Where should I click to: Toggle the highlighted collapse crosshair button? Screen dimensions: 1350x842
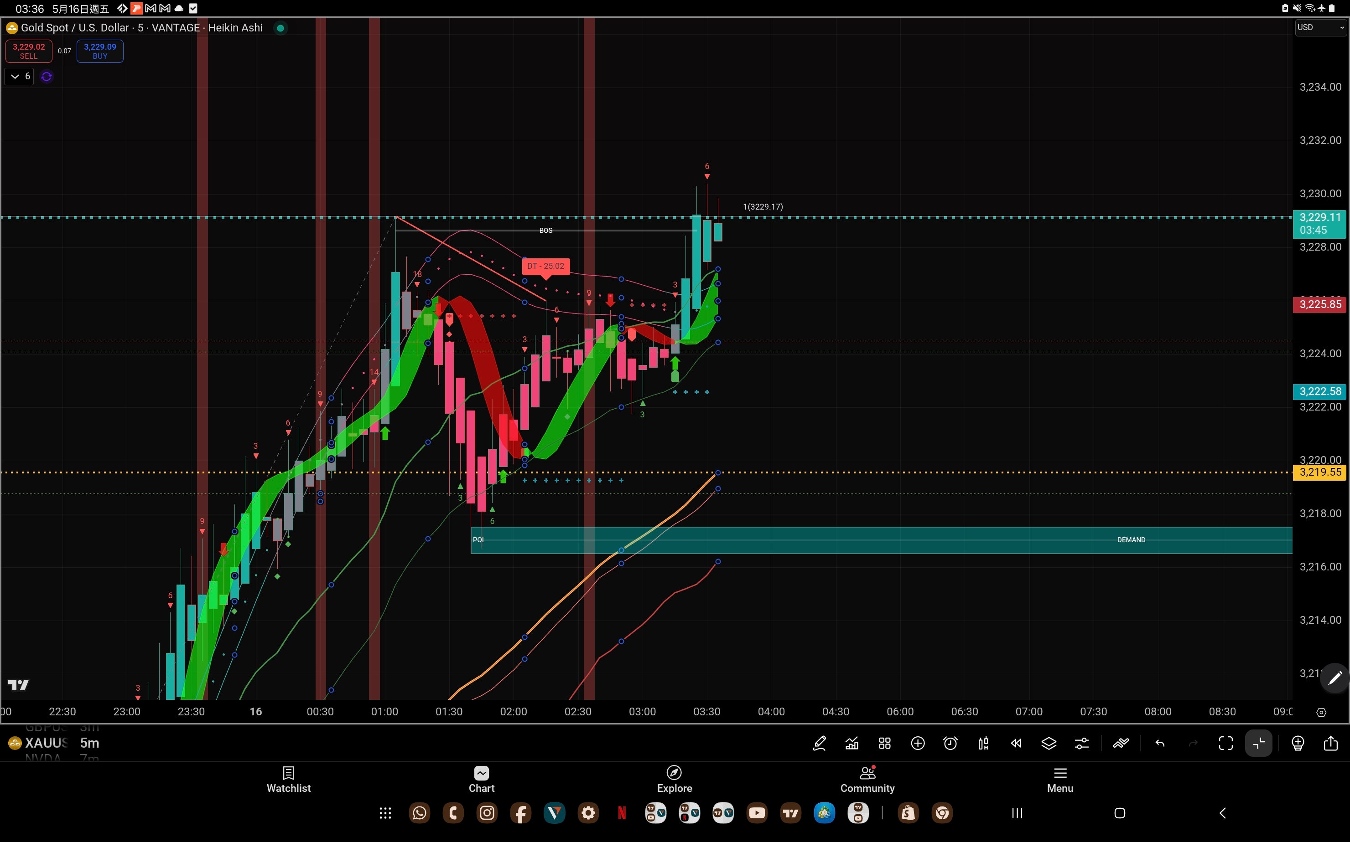coord(1259,744)
